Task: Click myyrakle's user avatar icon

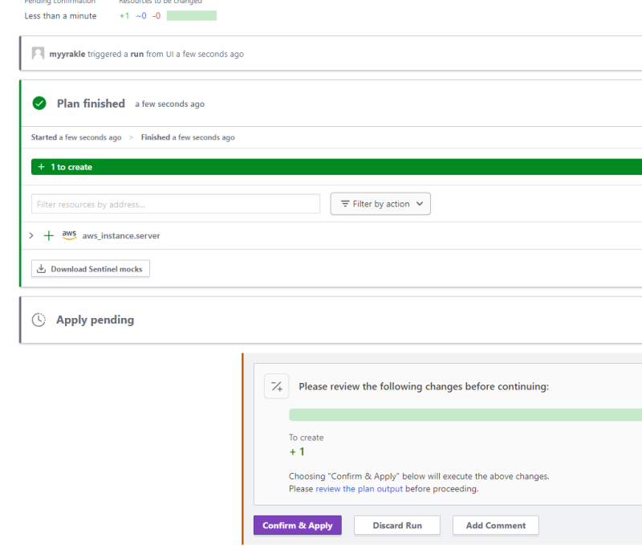Action: tap(38, 54)
